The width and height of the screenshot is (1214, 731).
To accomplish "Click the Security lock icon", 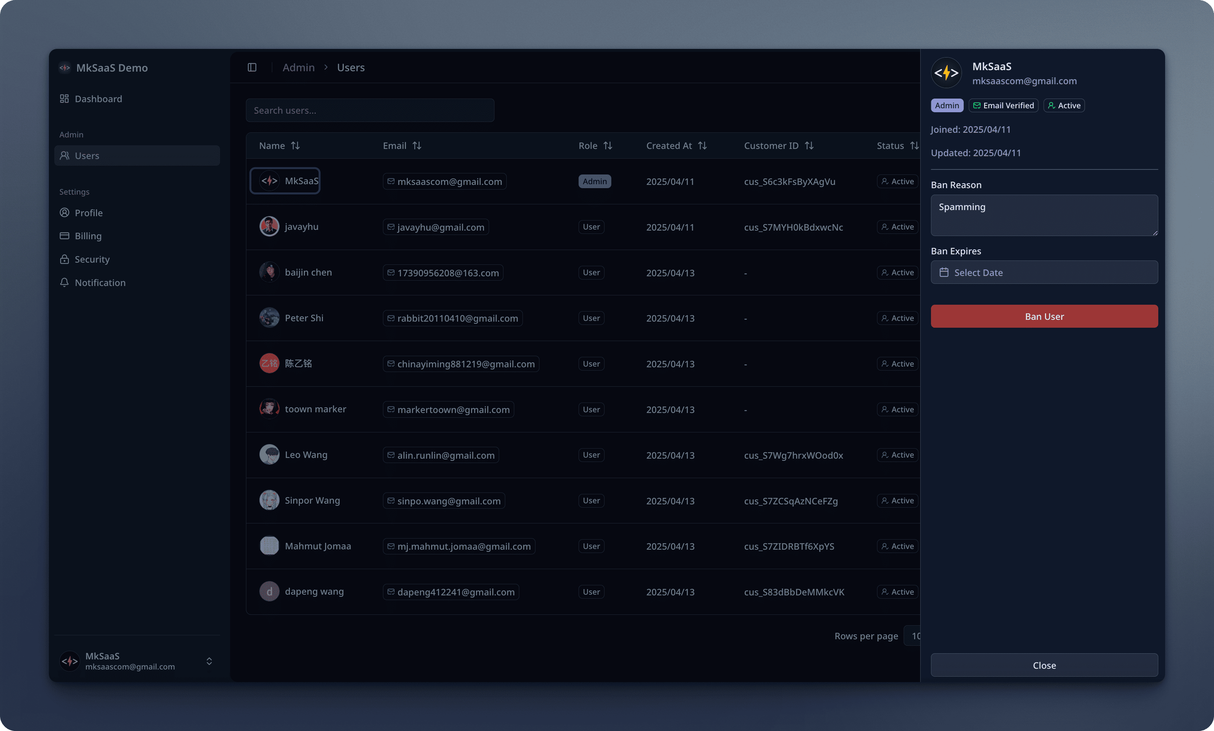I will 64,259.
